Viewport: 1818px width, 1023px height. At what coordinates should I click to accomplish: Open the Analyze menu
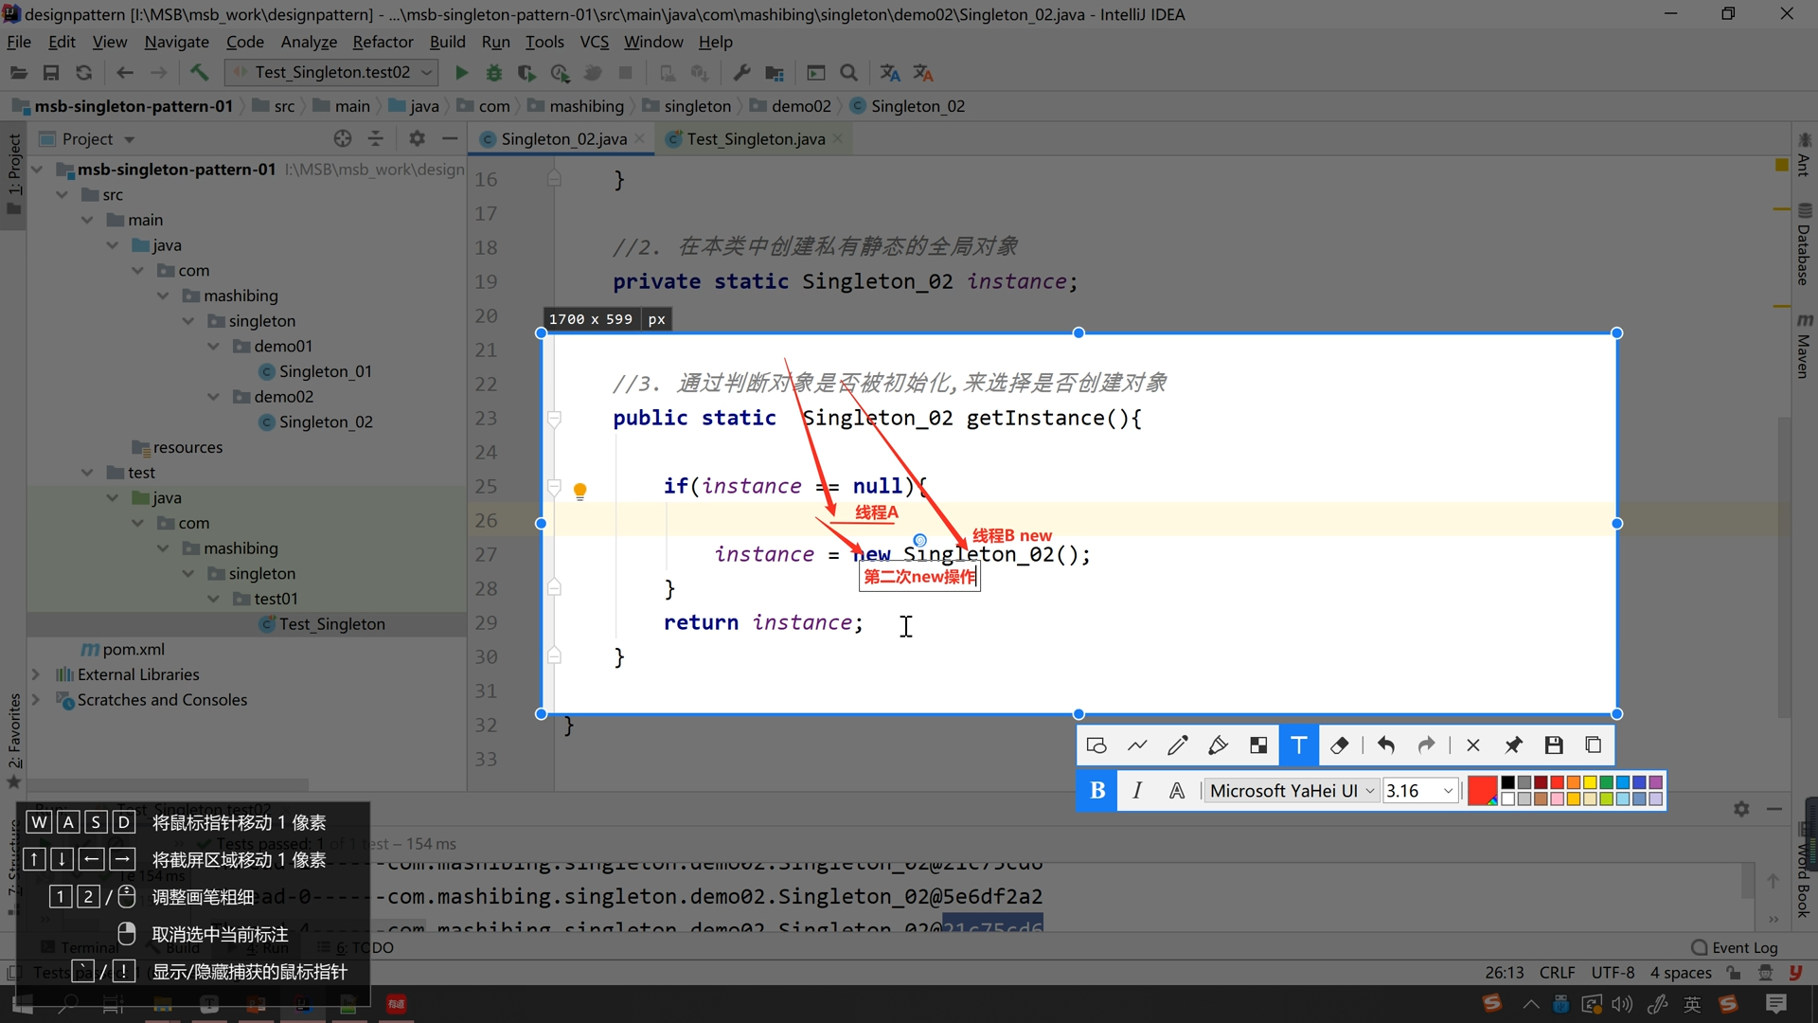309,42
